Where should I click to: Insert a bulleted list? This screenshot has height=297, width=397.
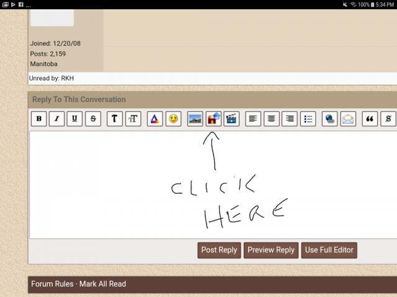point(308,119)
